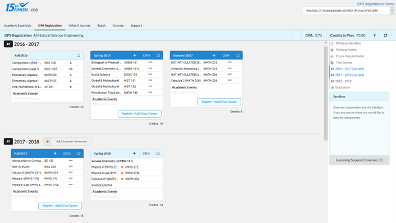Jump to AY 2016 - 2017 (current) link
This screenshot has height=223, width=396.
coord(347,69)
